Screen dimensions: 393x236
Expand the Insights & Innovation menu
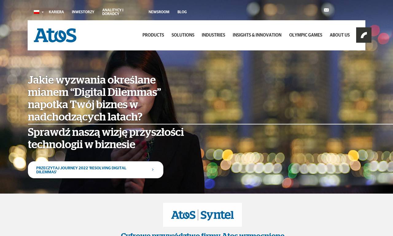[x=257, y=35]
